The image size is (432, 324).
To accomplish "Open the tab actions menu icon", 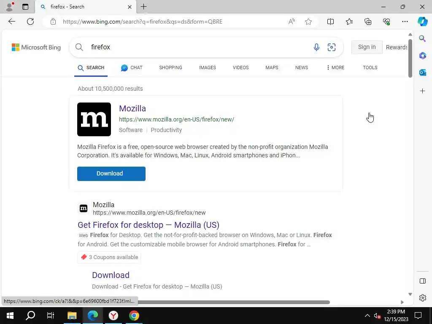I will (x=25, y=7).
